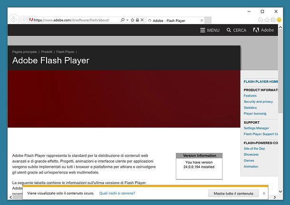The height and width of the screenshot is (205, 290).
Task: Click the address bar URL field
Action: (x=74, y=20)
